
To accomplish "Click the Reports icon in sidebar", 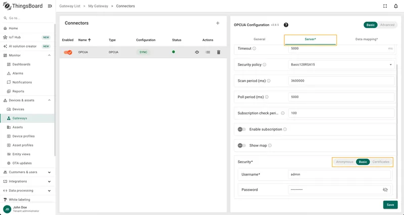I will tap(9, 91).
